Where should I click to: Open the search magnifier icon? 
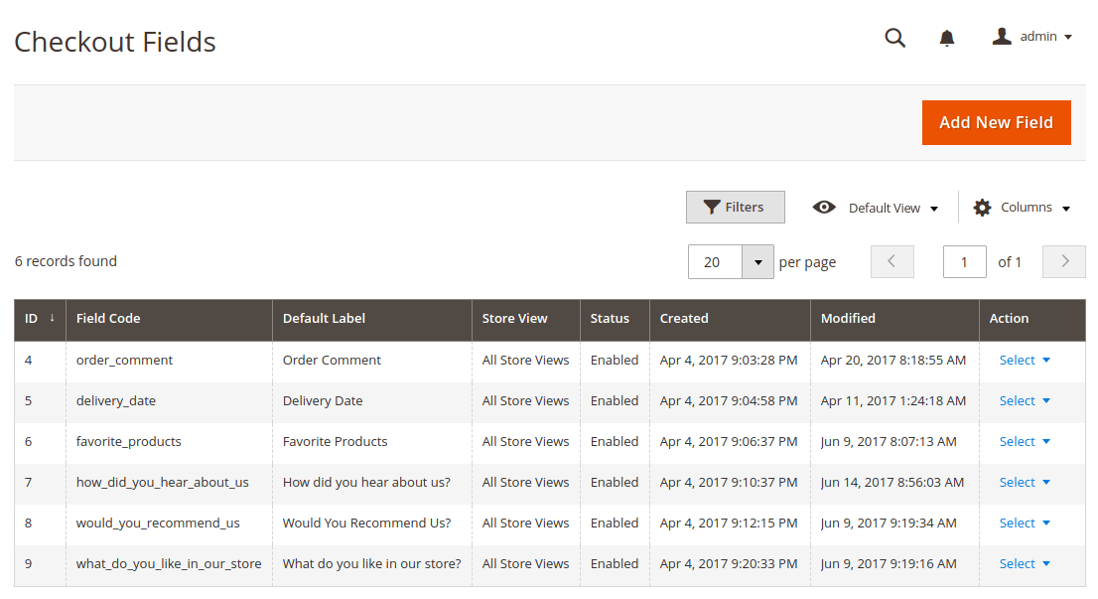894,37
